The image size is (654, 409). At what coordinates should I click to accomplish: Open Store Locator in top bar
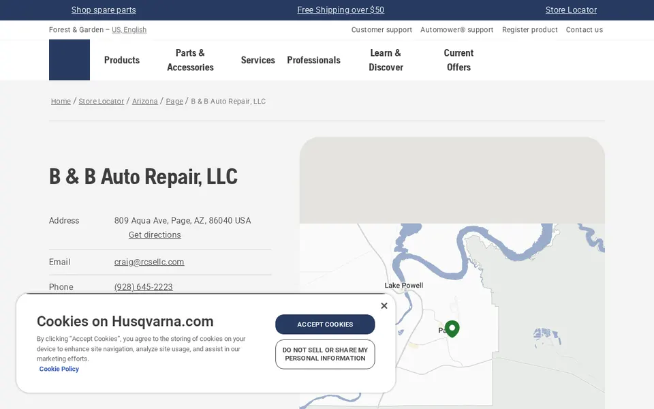pos(571,10)
